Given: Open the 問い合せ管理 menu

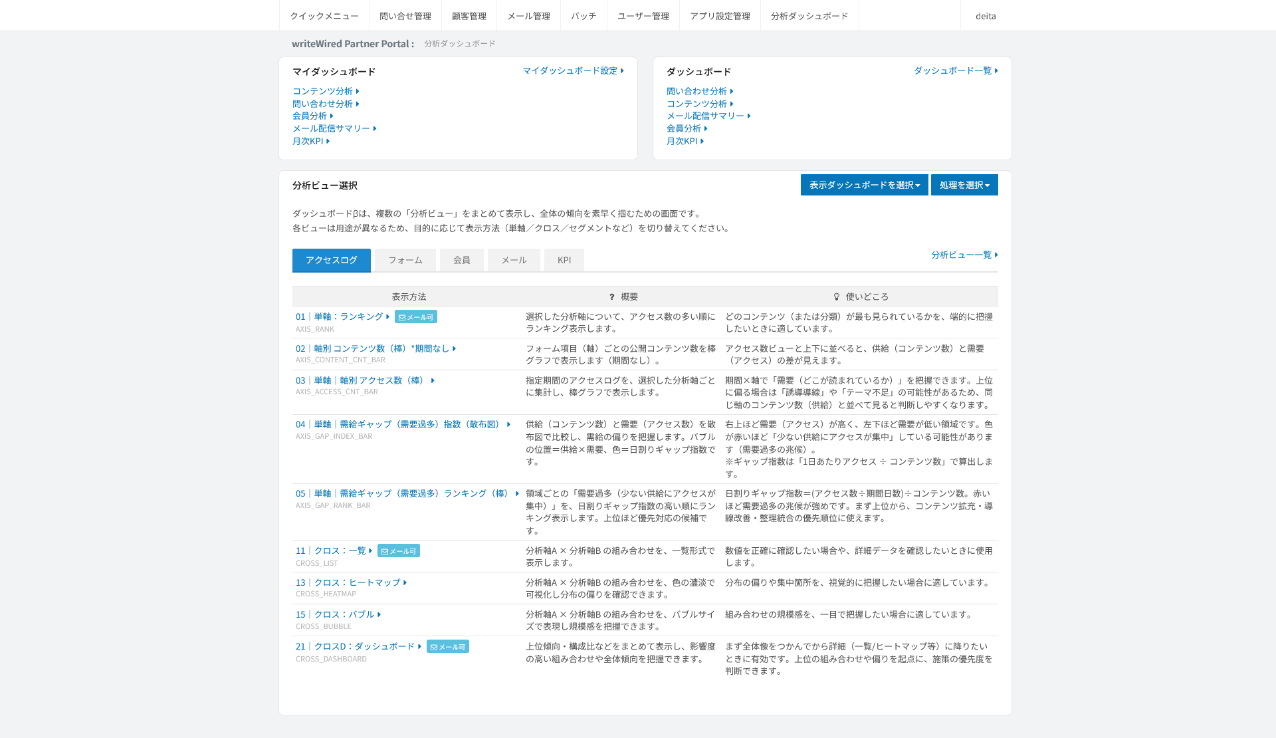Looking at the screenshot, I should point(405,16).
